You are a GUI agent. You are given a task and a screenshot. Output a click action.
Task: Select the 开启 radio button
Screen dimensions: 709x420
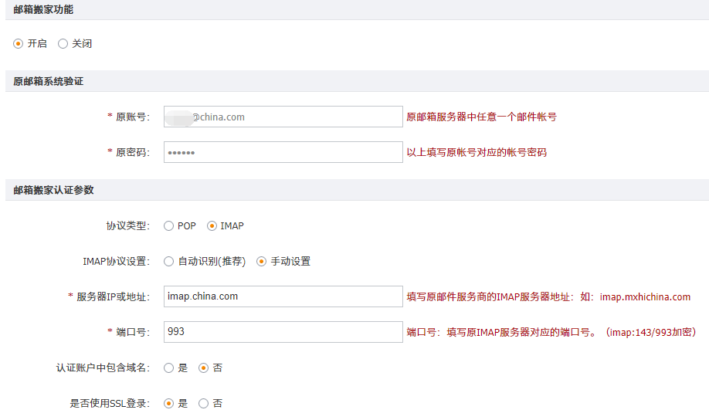(19, 44)
